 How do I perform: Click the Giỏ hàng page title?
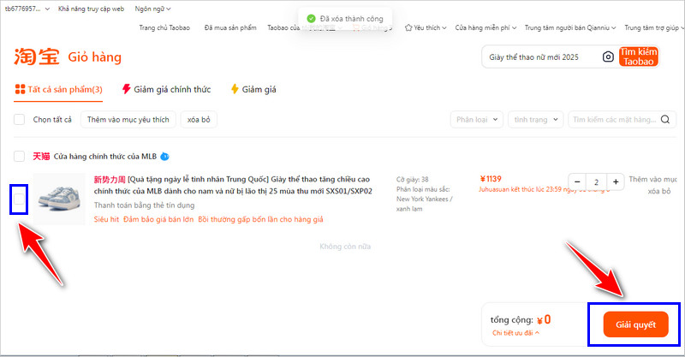95,57
